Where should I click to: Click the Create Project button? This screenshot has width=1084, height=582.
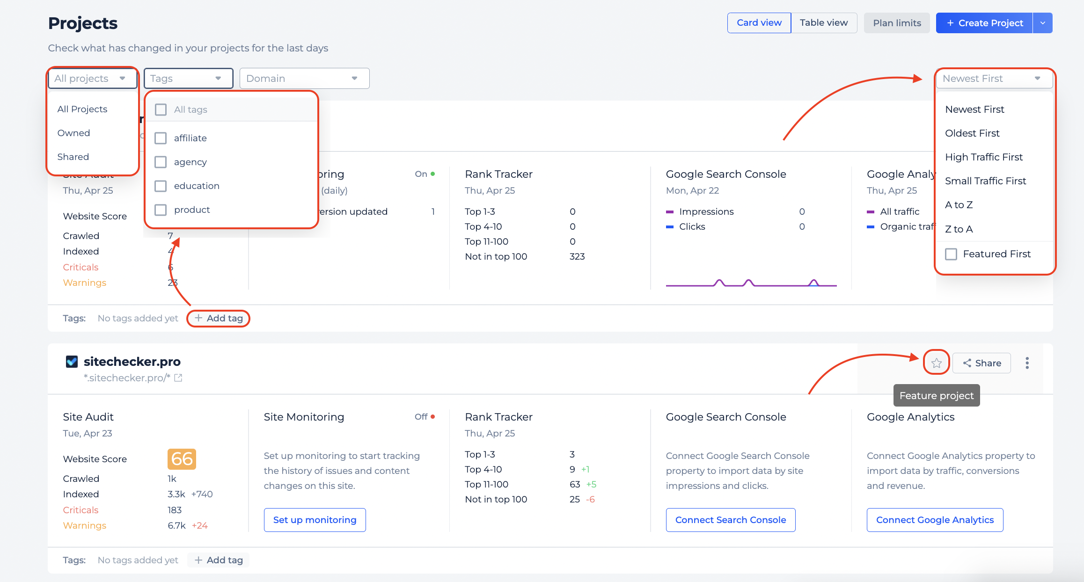pos(984,23)
